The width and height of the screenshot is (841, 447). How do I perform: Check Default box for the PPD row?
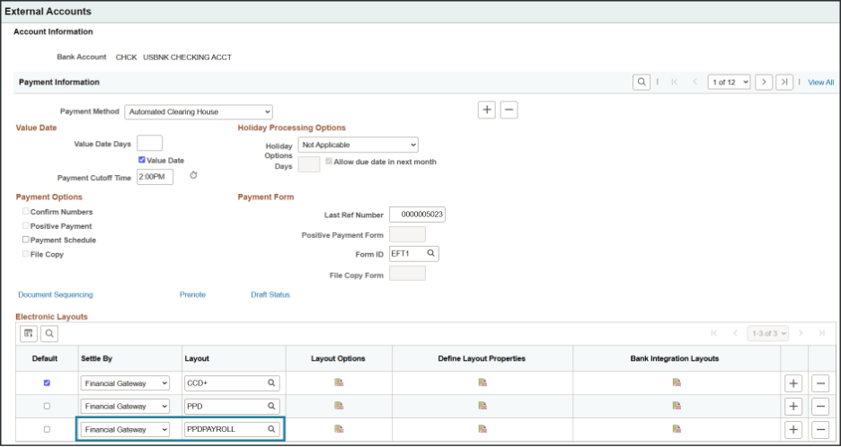(47, 406)
